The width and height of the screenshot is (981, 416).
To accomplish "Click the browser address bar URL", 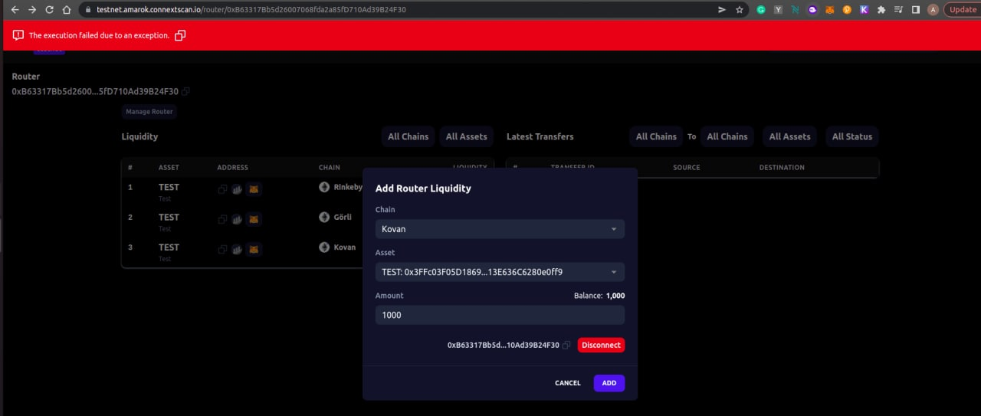I will 251,10.
